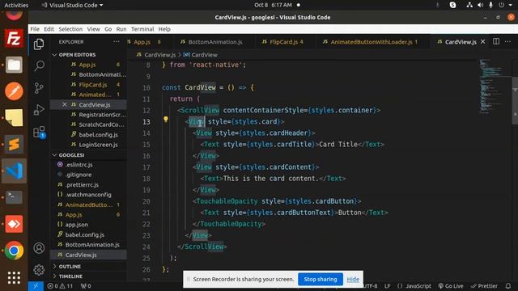Click the Hide link in sharing bar
Image resolution: width=518 pixels, height=291 pixels.
[353, 280]
